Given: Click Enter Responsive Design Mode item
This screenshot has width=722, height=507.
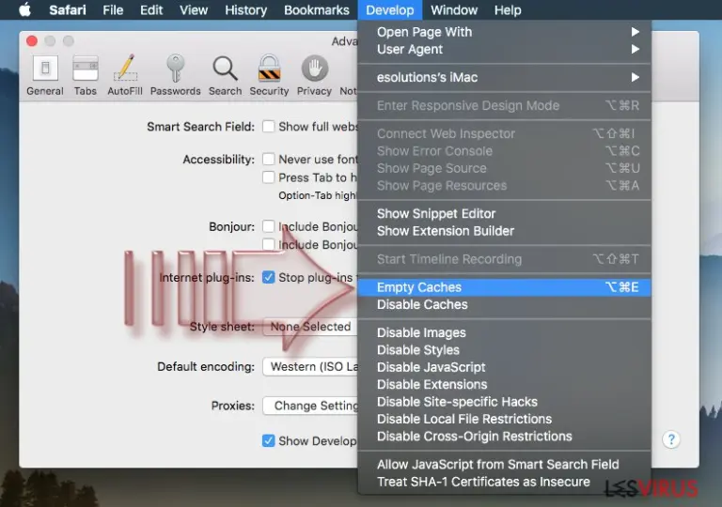Looking at the screenshot, I should [x=504, y=105].
